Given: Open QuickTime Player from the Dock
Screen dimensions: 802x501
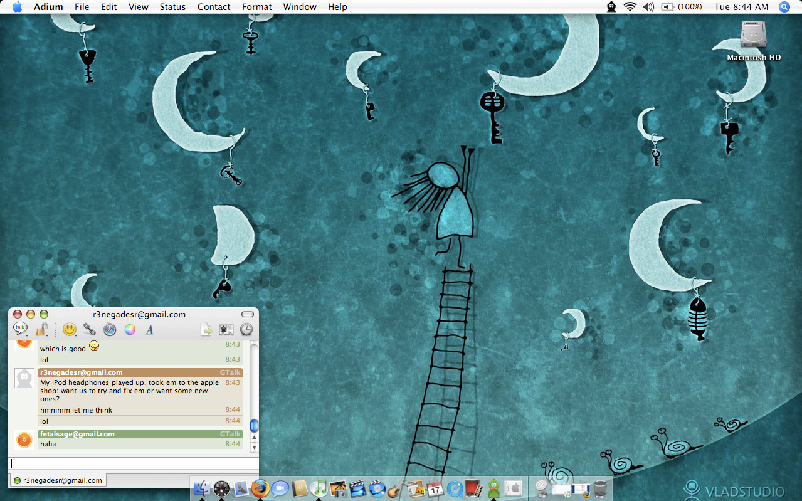Looking at the screenshot, I should [x=455, y=488].
